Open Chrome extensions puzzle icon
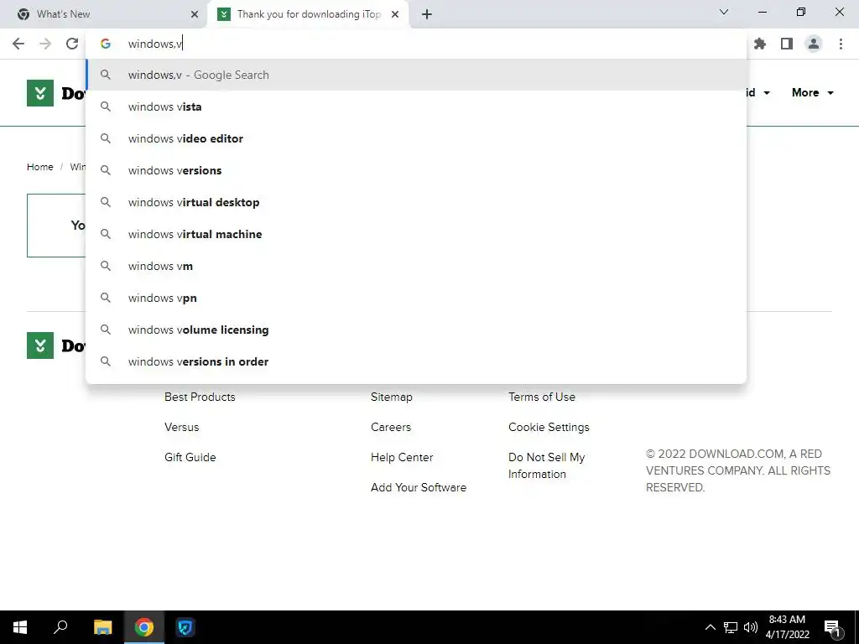 [x=759, y=44]
